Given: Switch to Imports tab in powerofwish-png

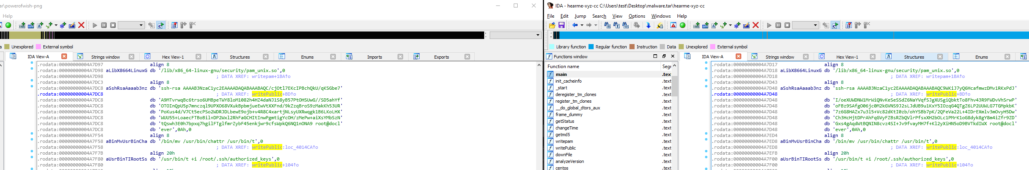Looking at the screenshot, I should click(374, 57).
